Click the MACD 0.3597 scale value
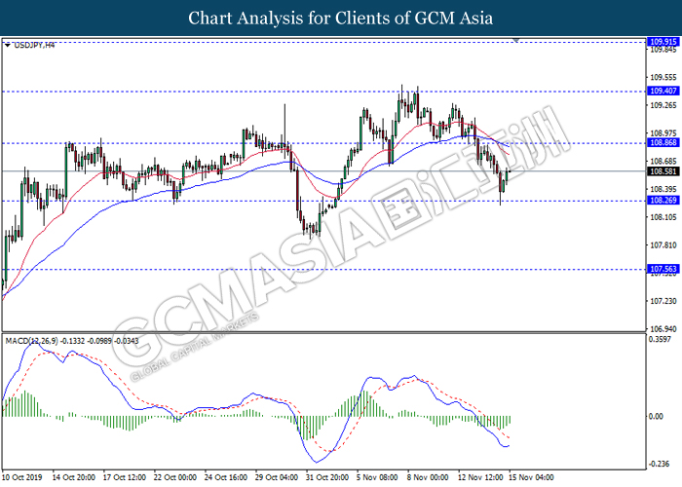 pyautogui.click(x=660, y=339)
